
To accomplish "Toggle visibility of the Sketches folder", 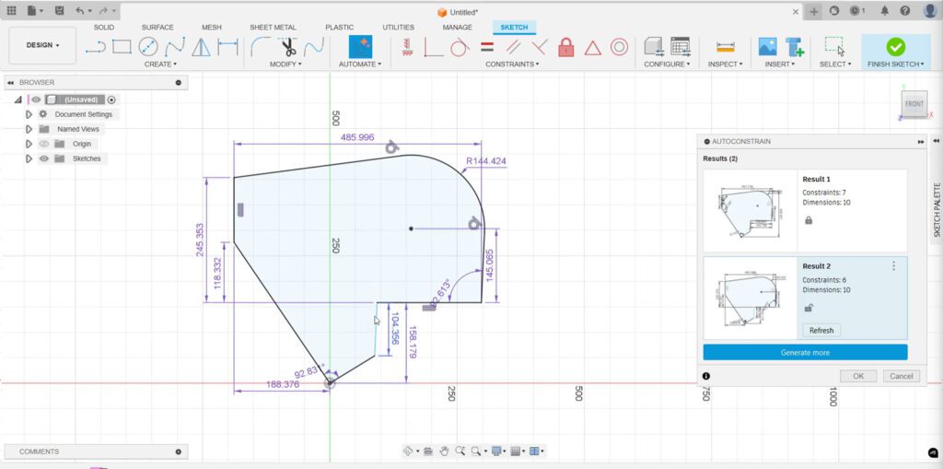I will pyautogui.click(x=43, y=158).
